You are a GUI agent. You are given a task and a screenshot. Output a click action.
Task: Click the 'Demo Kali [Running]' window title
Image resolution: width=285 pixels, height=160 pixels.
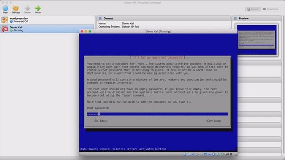[158, 32]
